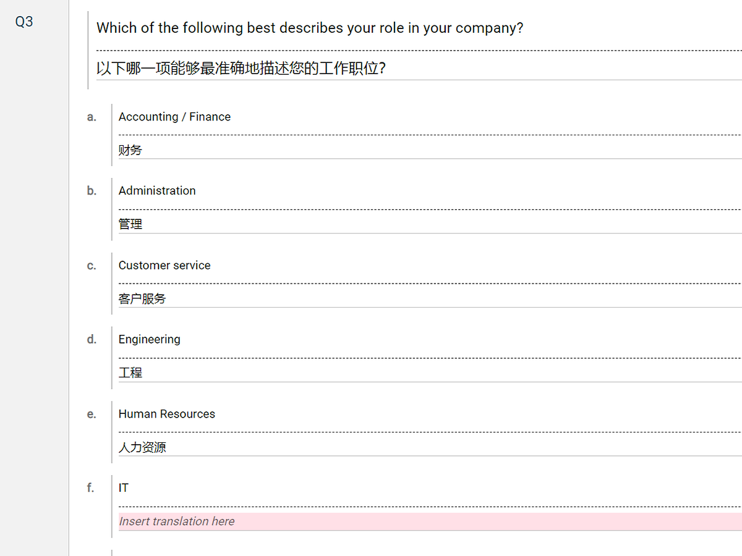This screenshot has height=556, width=742.
Task: Click option letter 'd.' label
Action: (x=92, y=339)
